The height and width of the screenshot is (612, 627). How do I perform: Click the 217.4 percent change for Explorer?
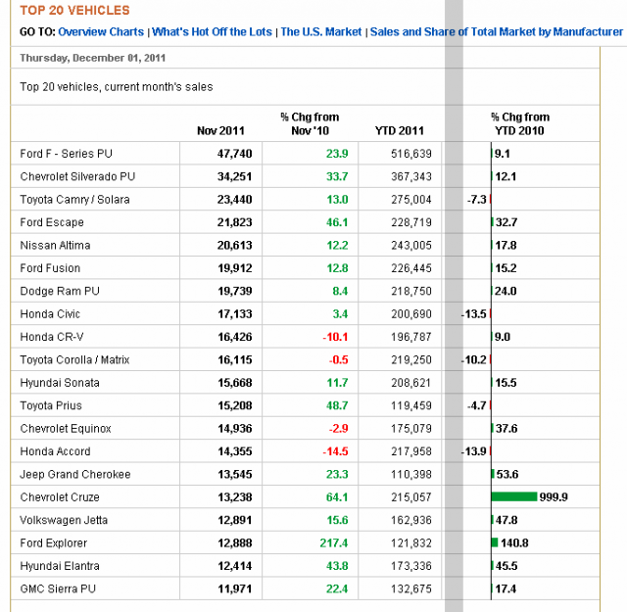334,543
